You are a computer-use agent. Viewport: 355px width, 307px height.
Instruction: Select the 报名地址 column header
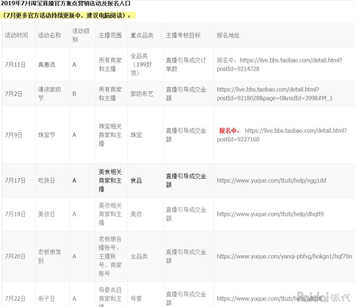coord(228,36)
